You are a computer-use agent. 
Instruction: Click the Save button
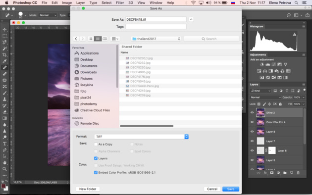tap(231, 189)
